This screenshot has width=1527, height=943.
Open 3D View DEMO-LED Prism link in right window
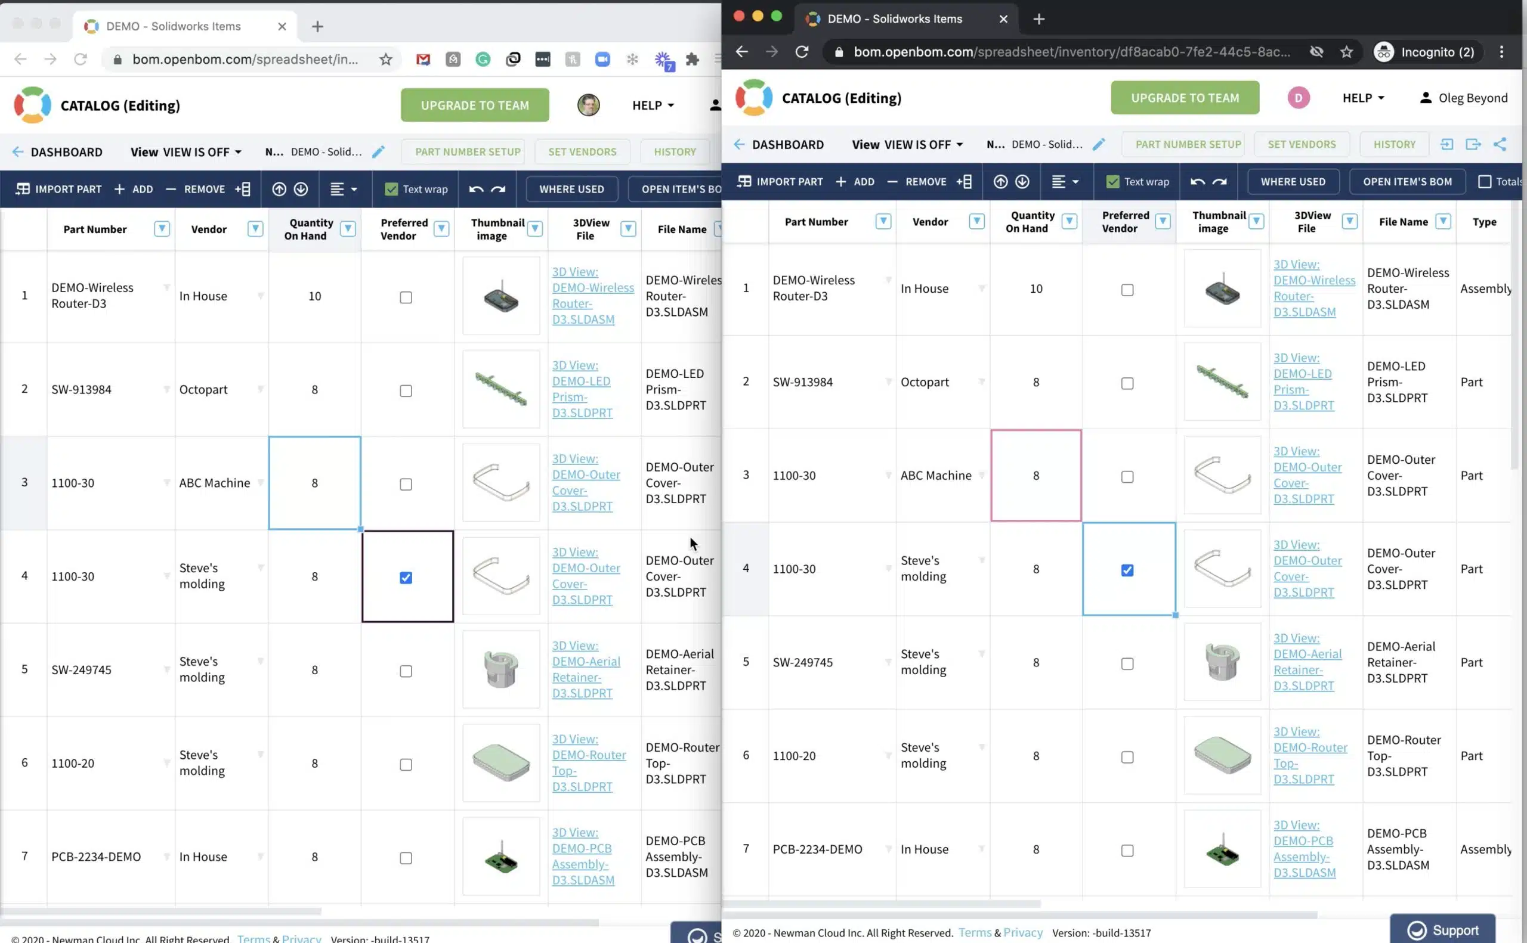[1303, 381]
